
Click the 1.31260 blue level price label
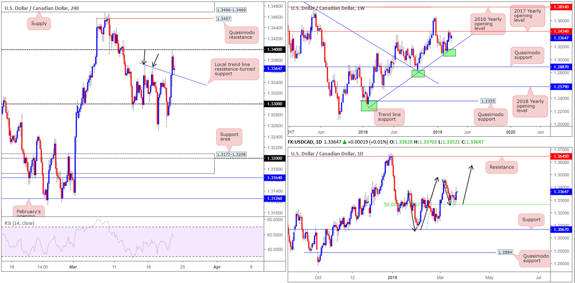[274, 198]
